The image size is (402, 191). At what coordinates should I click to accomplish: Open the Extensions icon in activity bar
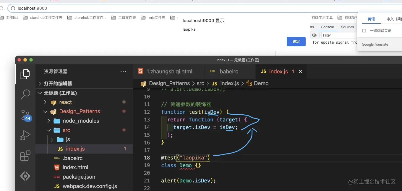[25, 156]
